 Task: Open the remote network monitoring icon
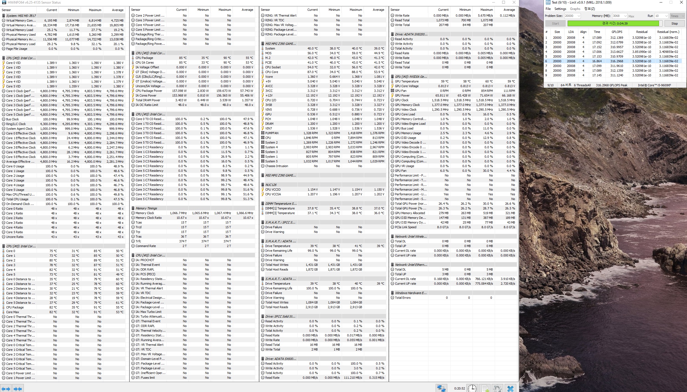(x=441, y=388)
